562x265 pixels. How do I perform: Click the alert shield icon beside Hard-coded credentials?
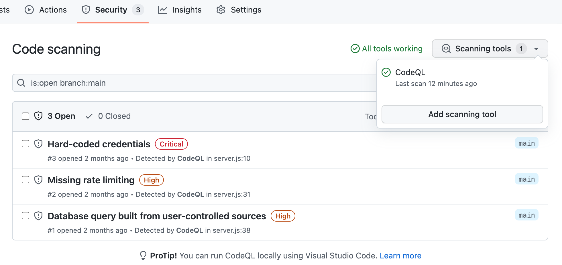pos(38,144)
